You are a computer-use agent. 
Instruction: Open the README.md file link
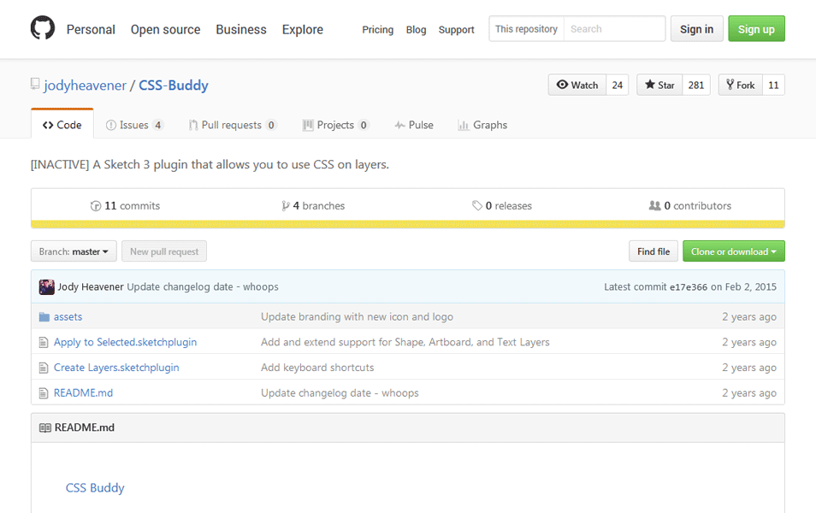[x=83, y=392]
